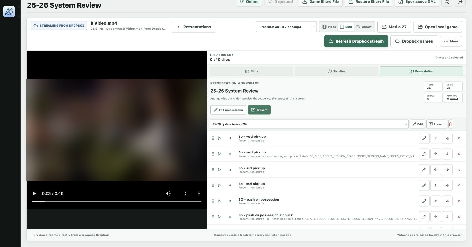Viewport: 472px width, 247px height.
Task: Click the 'B Video.mp4' file name
Action: pos(104,23)
